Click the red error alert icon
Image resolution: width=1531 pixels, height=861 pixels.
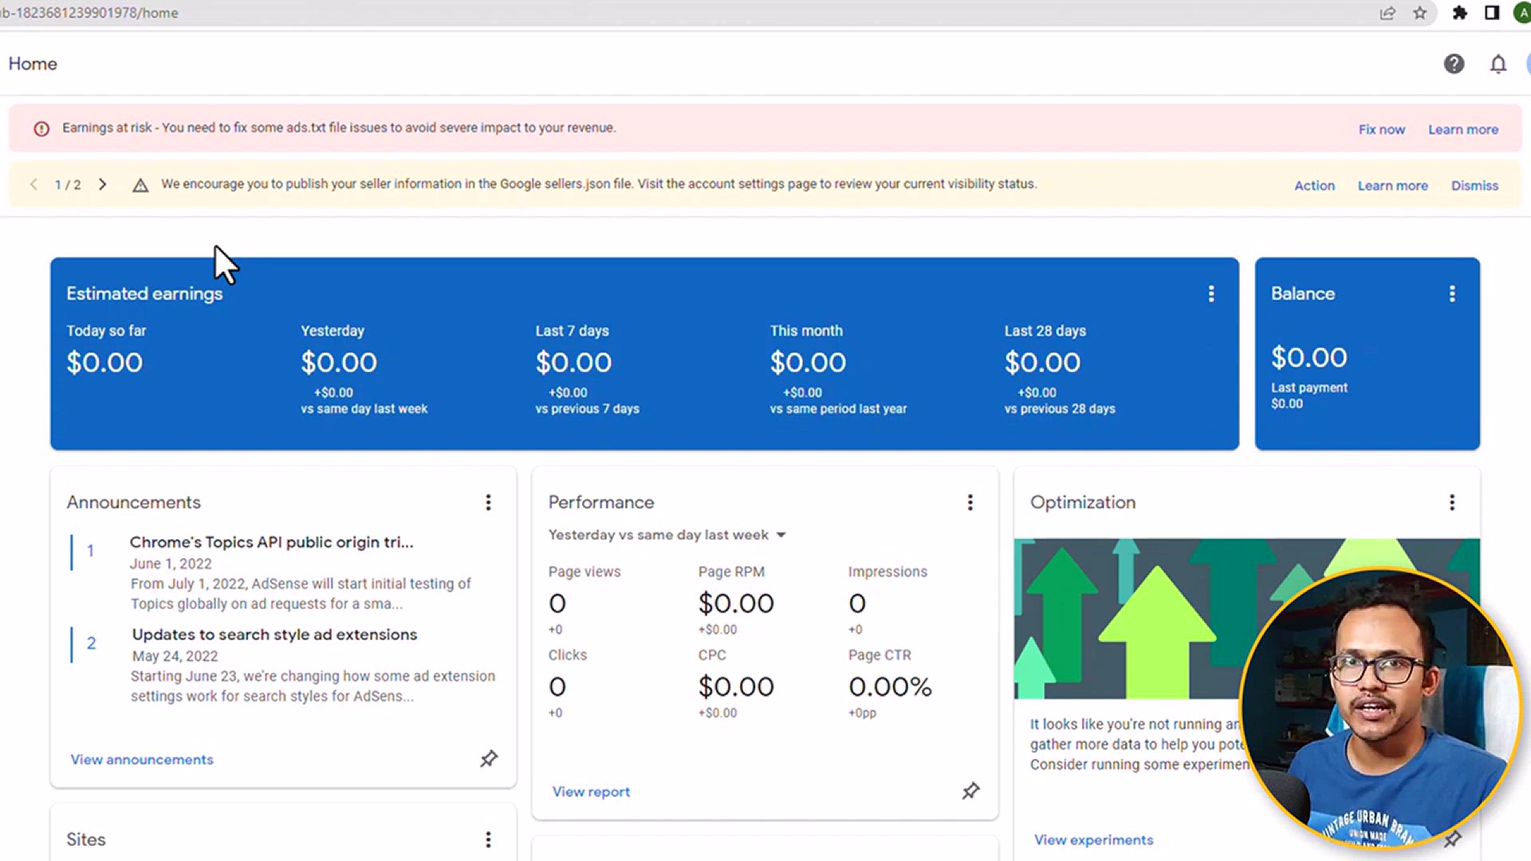[41, 128]
